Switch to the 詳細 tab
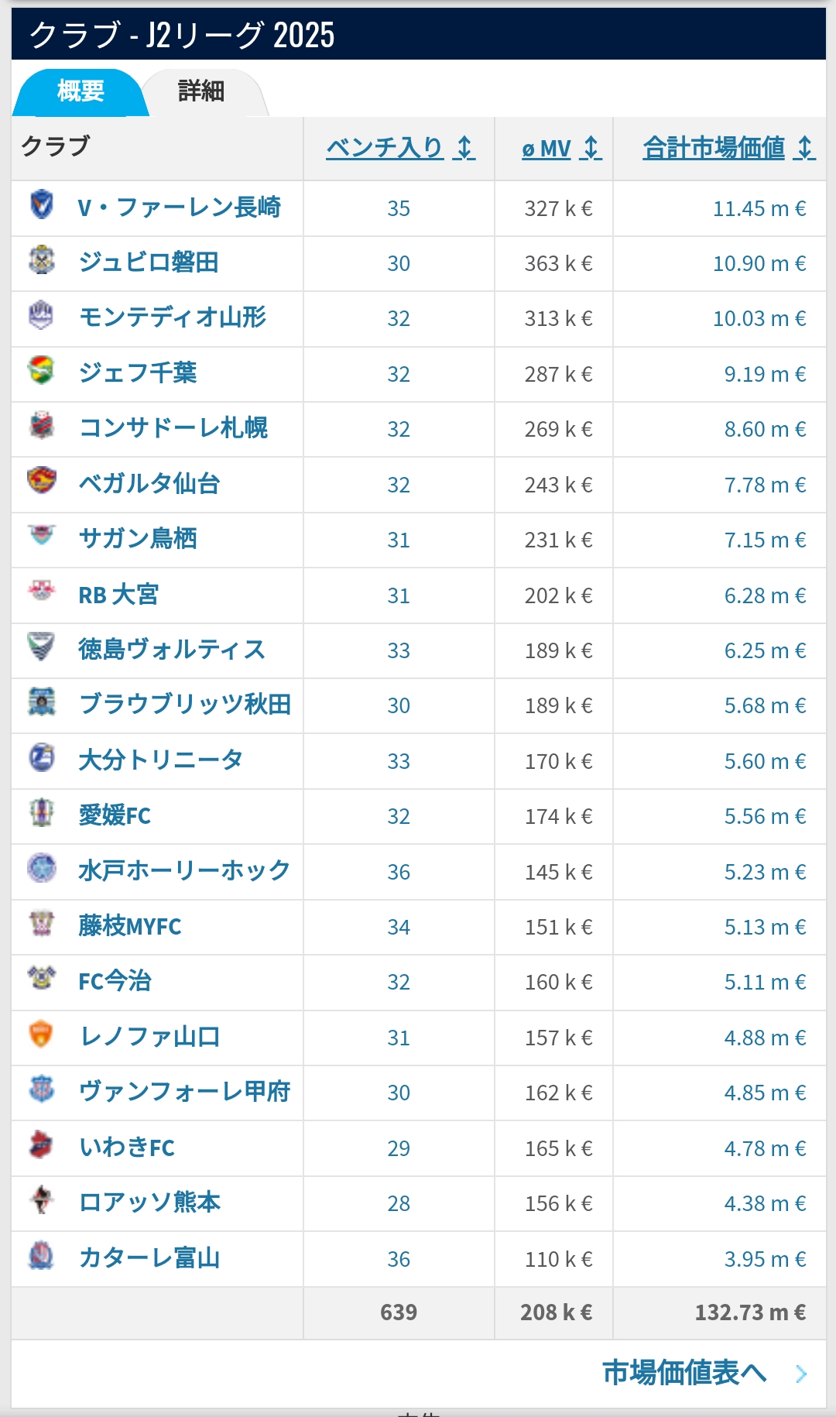 click(201, 91)
